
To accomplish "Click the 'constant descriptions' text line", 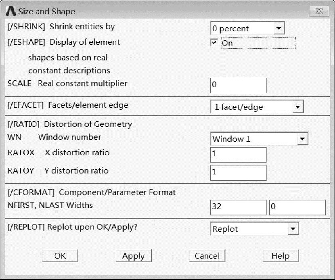I will point(69,71).
